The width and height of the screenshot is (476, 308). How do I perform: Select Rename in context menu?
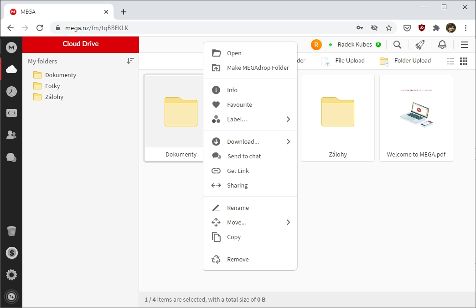pyautogui.click(x=250, y=208)
